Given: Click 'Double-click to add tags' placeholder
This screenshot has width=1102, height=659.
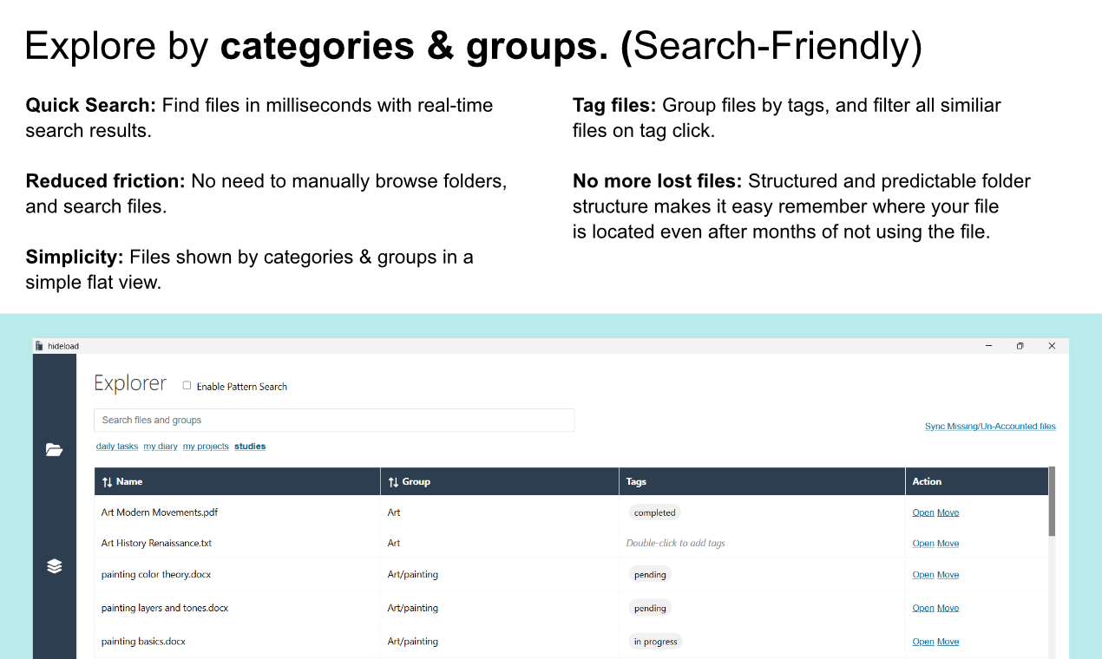Looking at the screenshot, I should pos(675,544).
